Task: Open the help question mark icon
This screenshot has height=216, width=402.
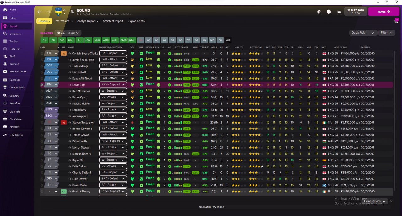Action: point(329,12)
